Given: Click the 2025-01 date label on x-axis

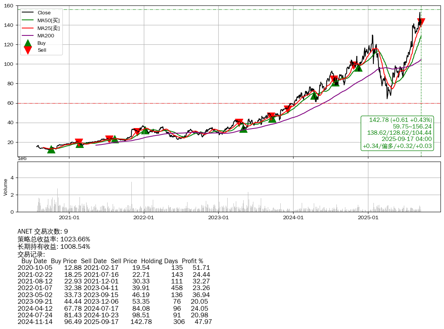Looking at the screenshot, I should pos(368,217).
